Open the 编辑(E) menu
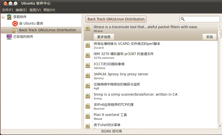 21,10
